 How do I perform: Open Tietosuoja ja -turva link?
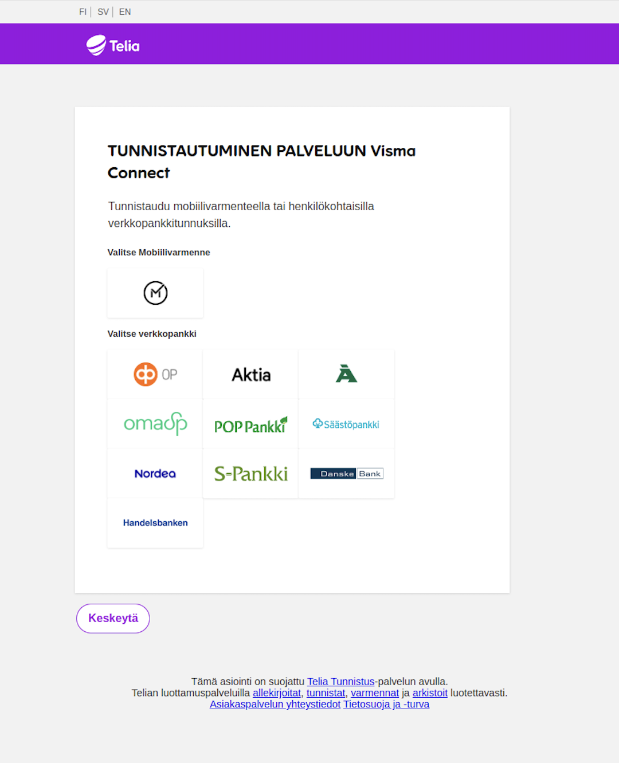[x=386, y=705]
